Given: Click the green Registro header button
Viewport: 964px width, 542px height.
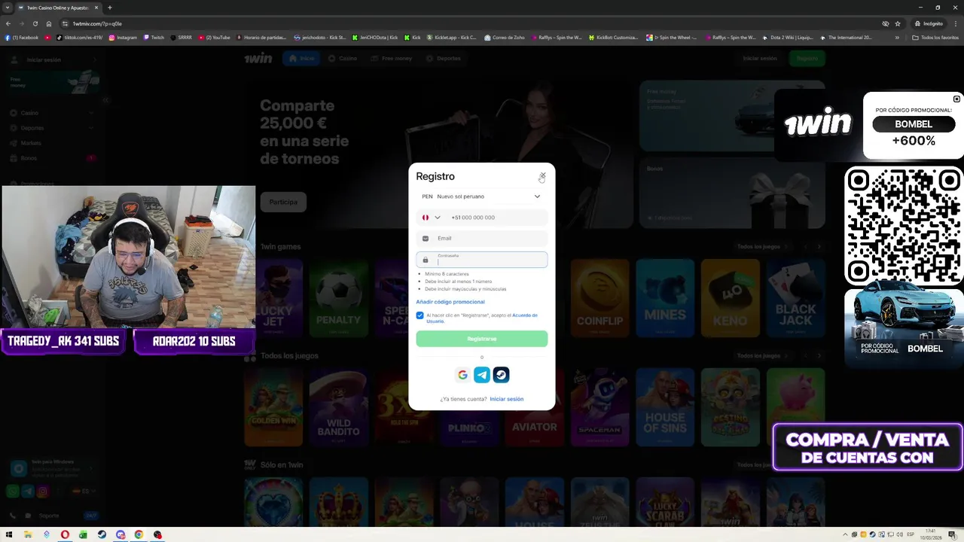Looking at the screenshot, I should pos(807,58).
